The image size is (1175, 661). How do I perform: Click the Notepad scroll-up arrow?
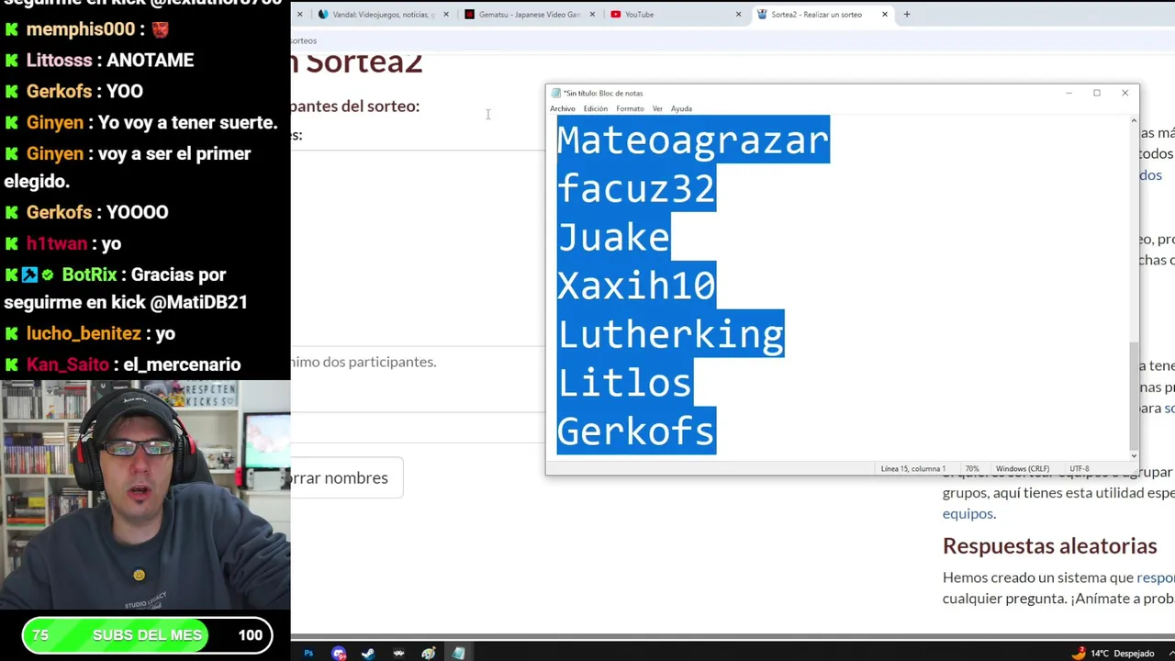point(1134,120)
